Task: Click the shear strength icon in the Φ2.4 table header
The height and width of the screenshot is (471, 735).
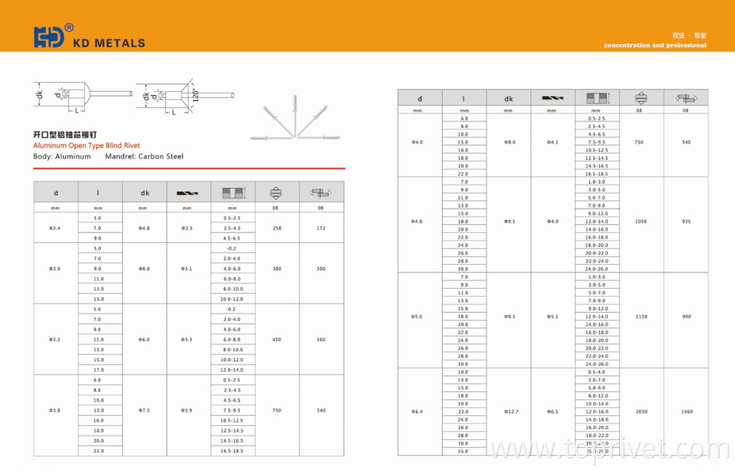Action: click(321, 193)
